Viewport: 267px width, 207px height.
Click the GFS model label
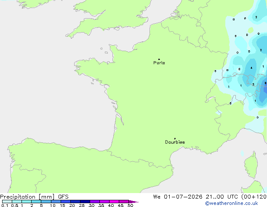coord(63,197)
